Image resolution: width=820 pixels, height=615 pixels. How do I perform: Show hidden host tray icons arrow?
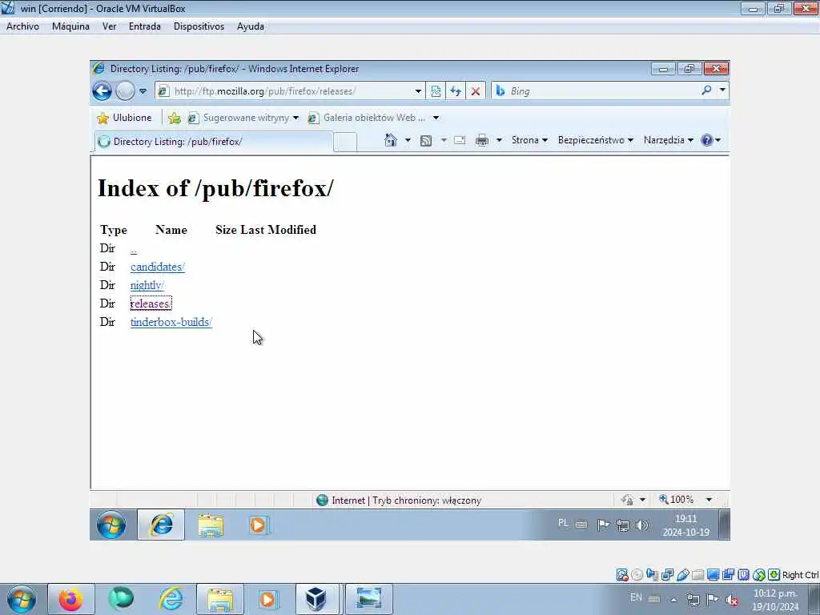pyautogui.click(x=673, y=600)
